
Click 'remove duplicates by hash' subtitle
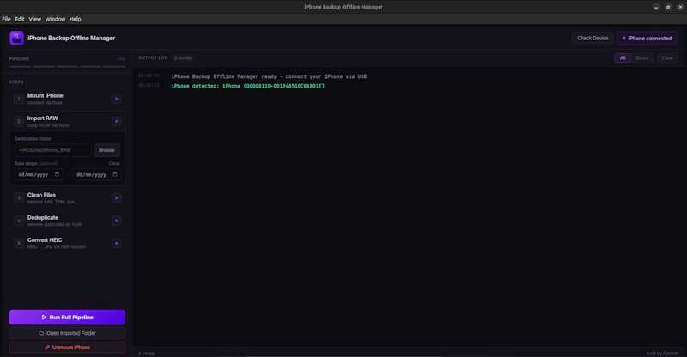click(55, 224)
